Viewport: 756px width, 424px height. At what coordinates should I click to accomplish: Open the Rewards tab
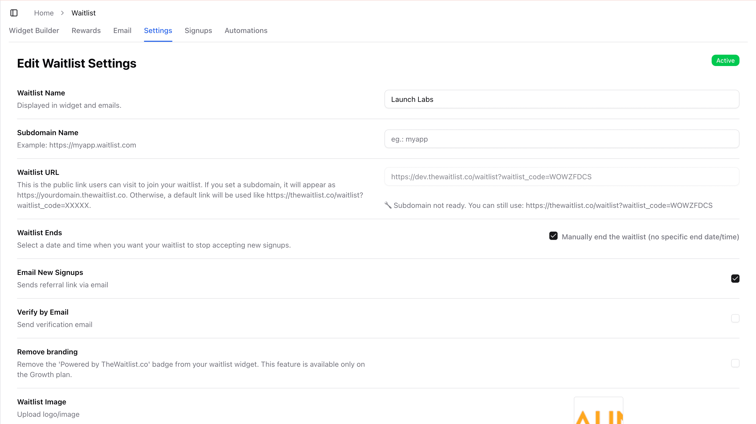tap(86, 30)
